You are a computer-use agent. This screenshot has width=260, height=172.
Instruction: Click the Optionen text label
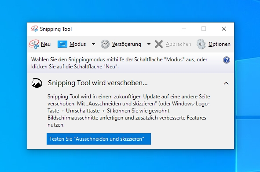220,44
